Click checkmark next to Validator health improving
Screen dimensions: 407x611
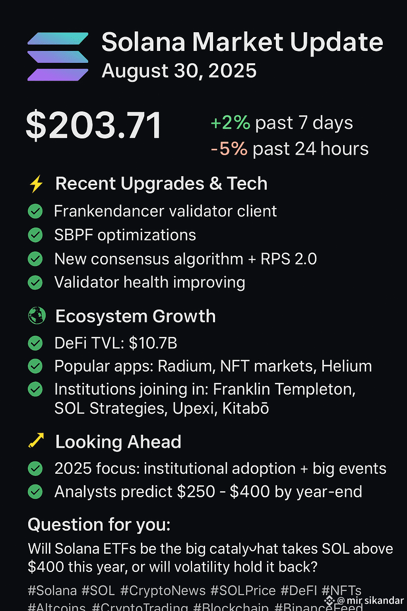[35, 282]
